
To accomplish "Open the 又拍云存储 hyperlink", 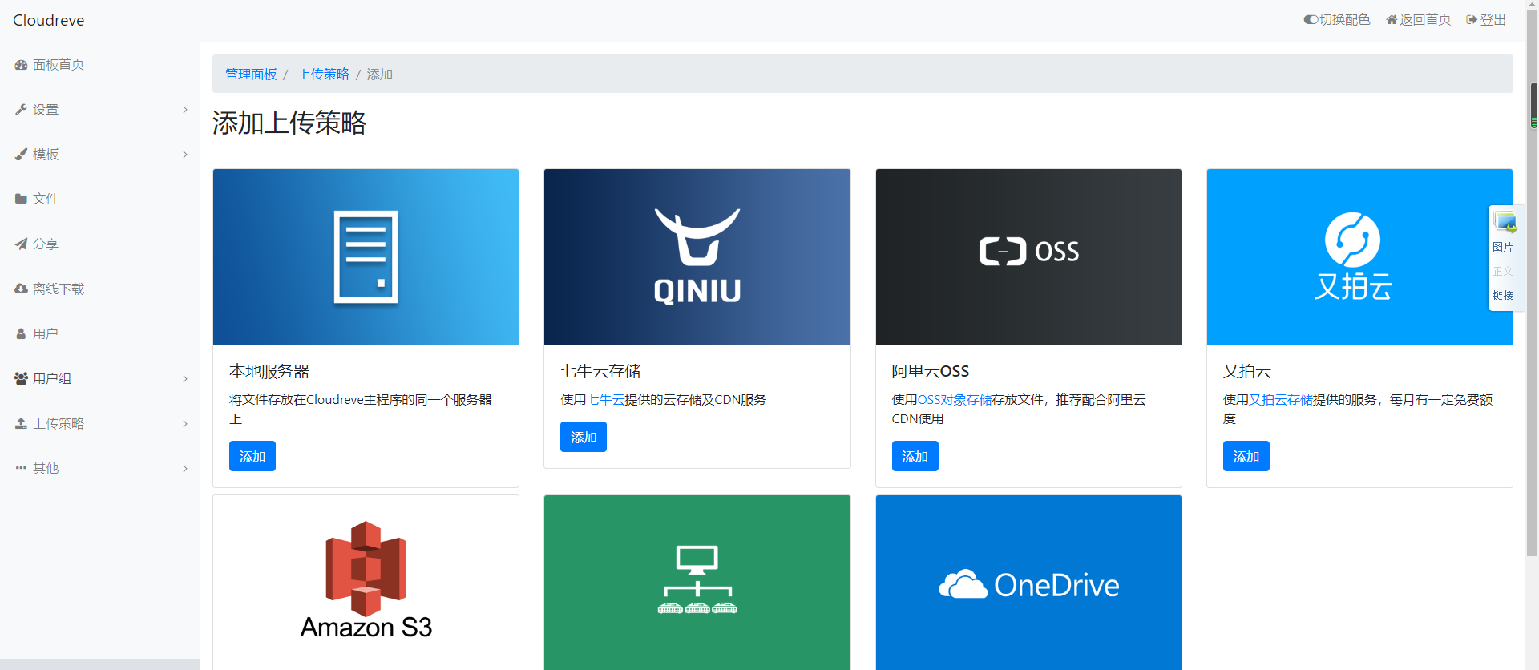I will click(x=1281, y=400).
